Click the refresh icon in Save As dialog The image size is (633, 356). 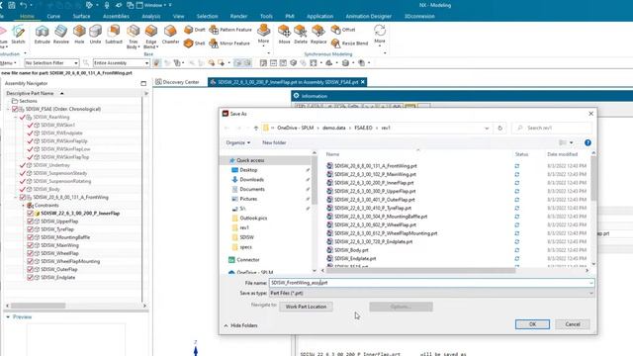[499, 128]
